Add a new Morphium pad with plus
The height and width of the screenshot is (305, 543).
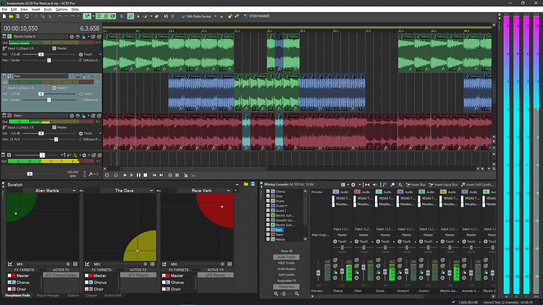pyautogui.click(x=236, y=191)
